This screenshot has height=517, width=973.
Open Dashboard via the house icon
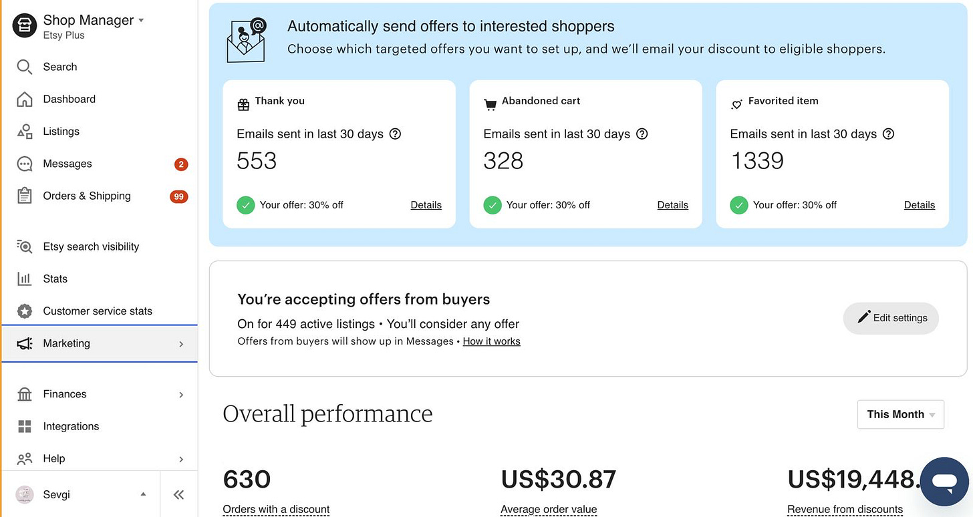point(25,100)
